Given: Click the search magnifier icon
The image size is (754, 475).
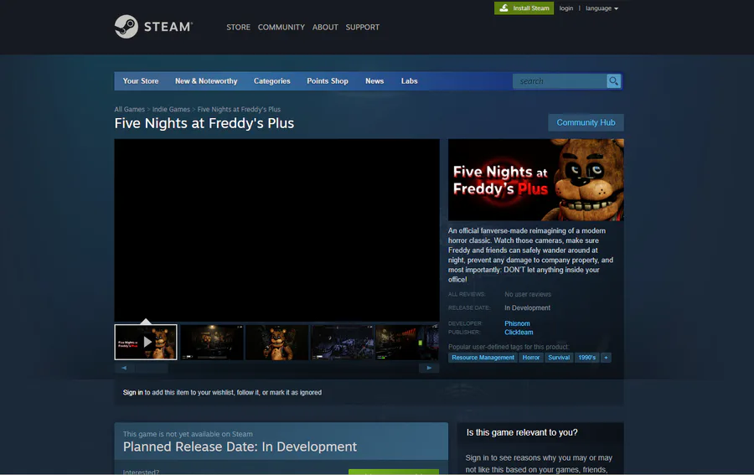Looking at the screenshot, I should point(613,81).
